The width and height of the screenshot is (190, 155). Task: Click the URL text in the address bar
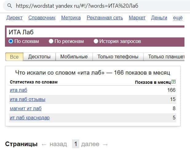point(77,6)
